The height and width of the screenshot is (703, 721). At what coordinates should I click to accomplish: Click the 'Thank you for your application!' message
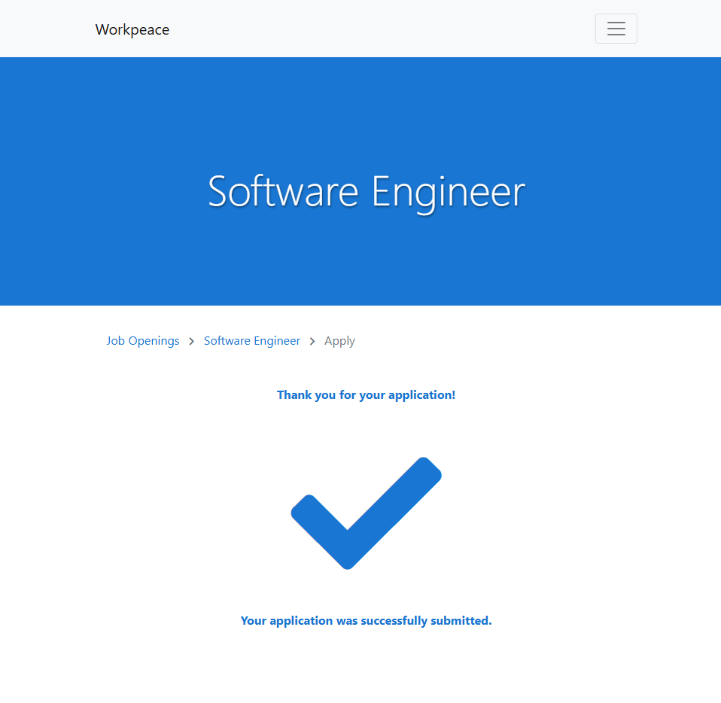click(x=366, y=394)
